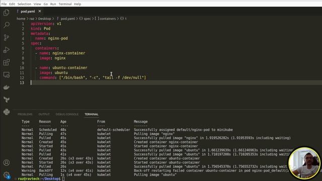322x181 pixels.
Task: Switch to the DEBUG CONSOLE panel tab
Action: [67, 114]
